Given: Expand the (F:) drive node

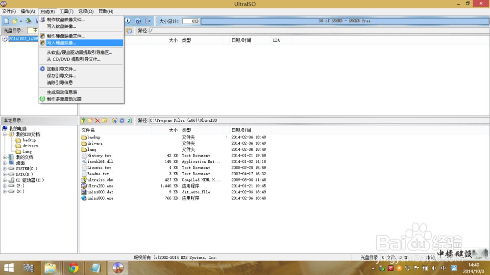Looking at the screenshot, I should click(x=5, y=186).
